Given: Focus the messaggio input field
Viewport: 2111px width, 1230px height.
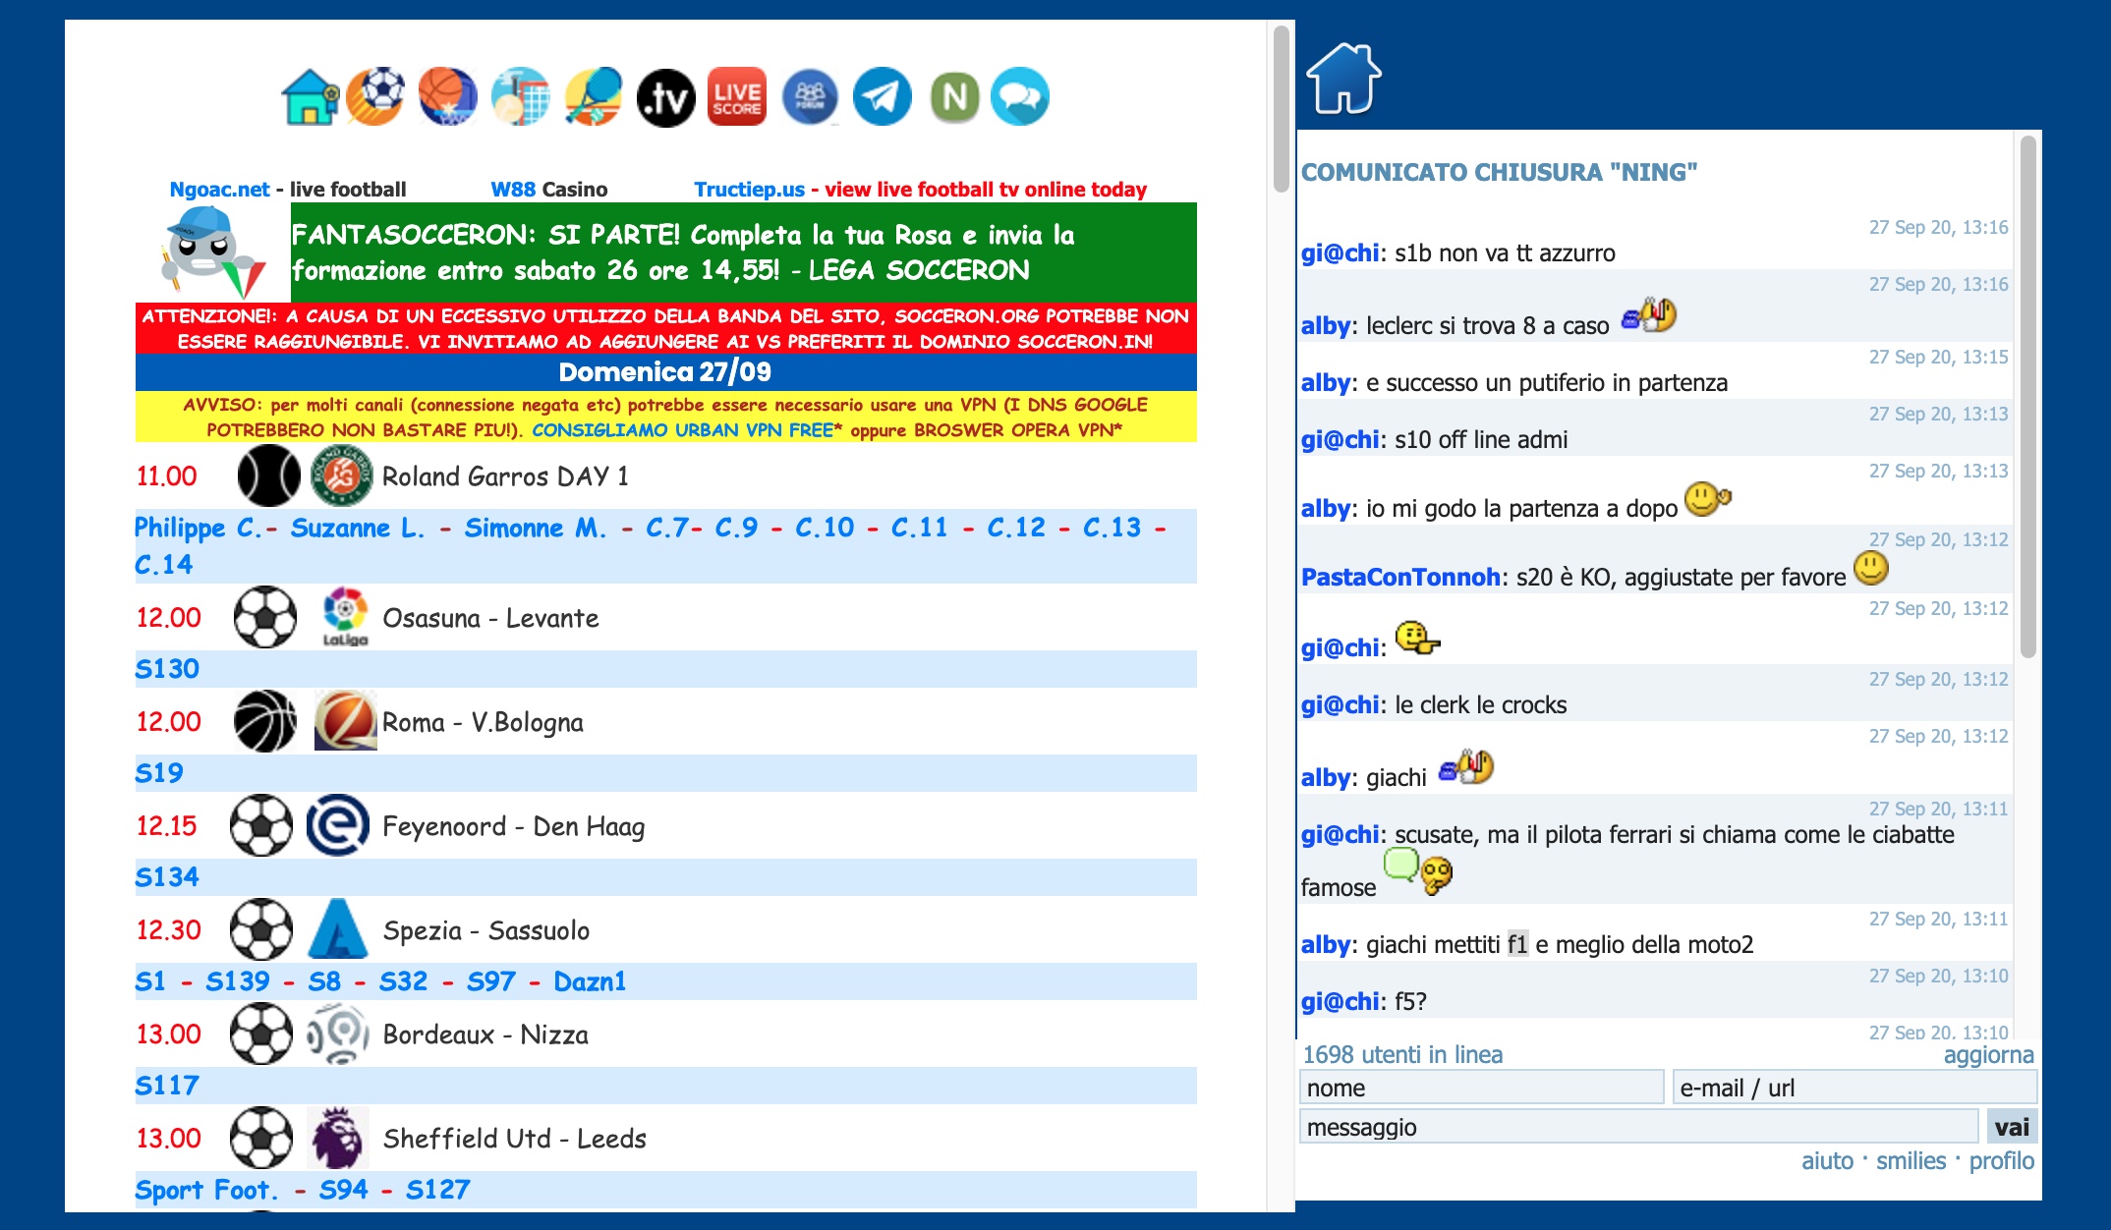Looking at the screenshot, I should click(x=1638, y=1127).
